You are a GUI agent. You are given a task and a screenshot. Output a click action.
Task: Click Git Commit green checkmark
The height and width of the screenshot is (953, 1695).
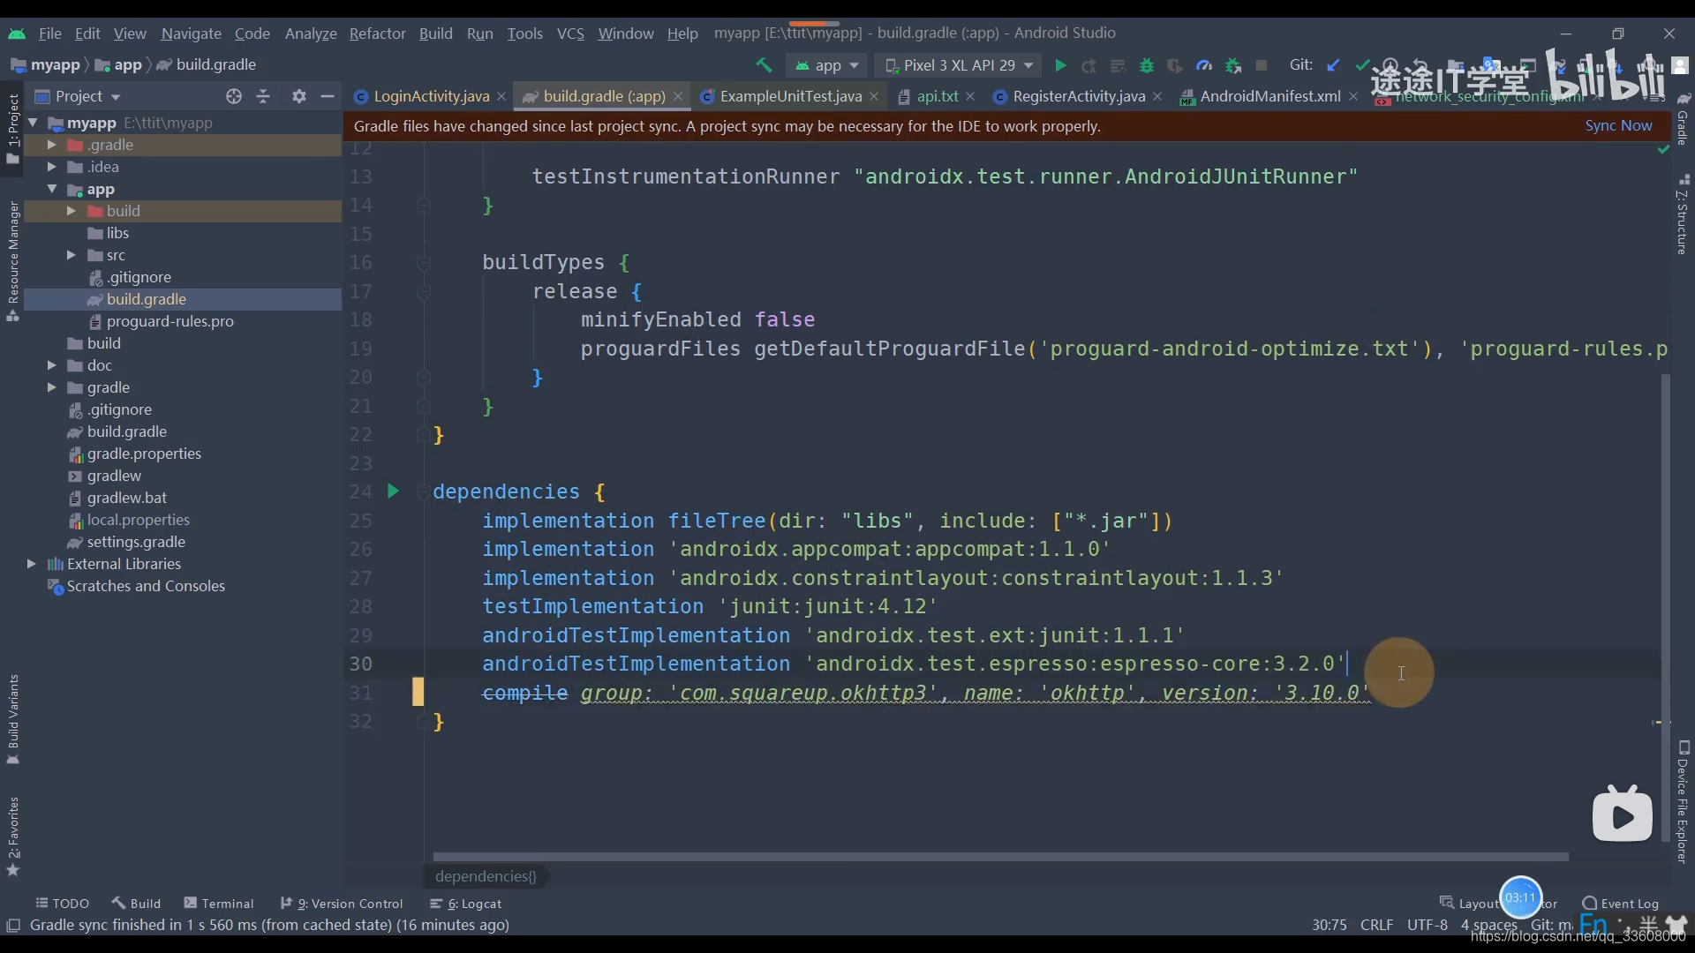pyautogui.click(x=1362, y=65)
